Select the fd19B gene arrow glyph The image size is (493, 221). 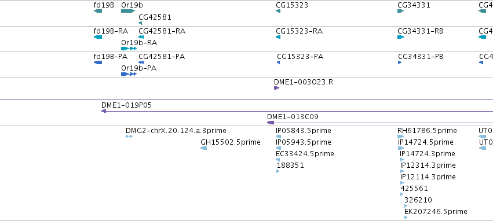coord(98,12)
